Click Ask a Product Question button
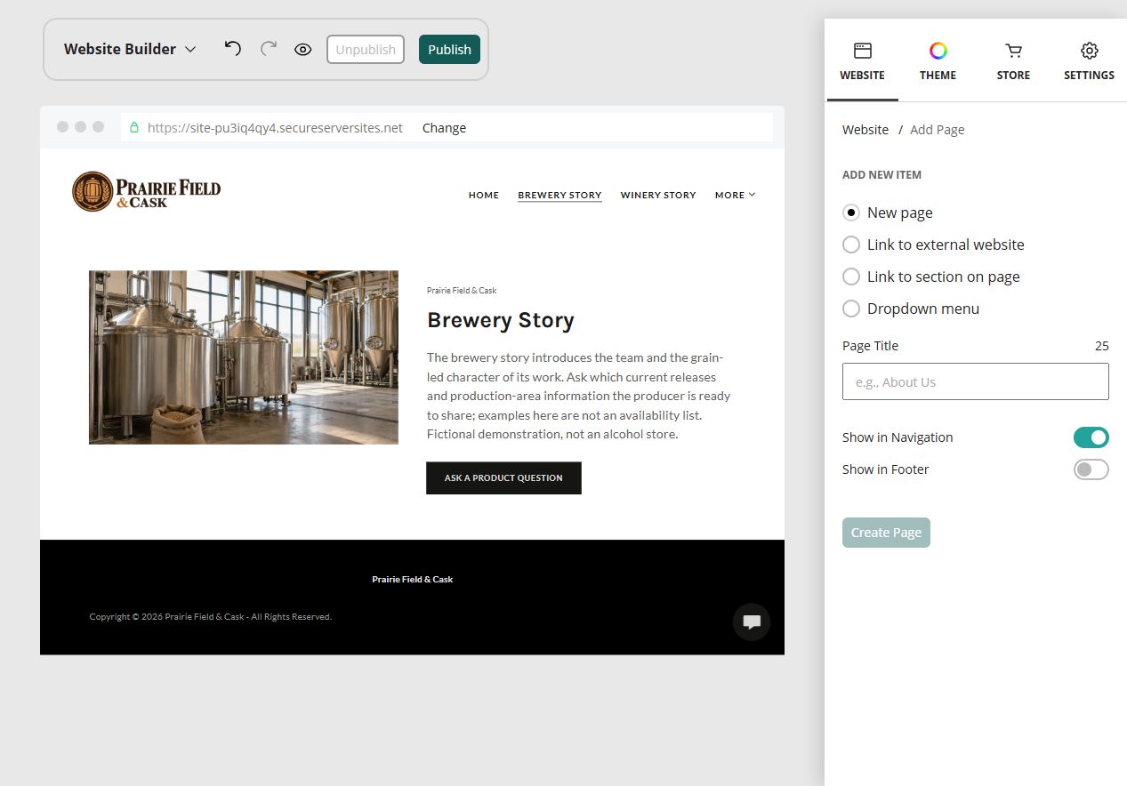This screenshot has height=786, width=1127. (503, 478)
